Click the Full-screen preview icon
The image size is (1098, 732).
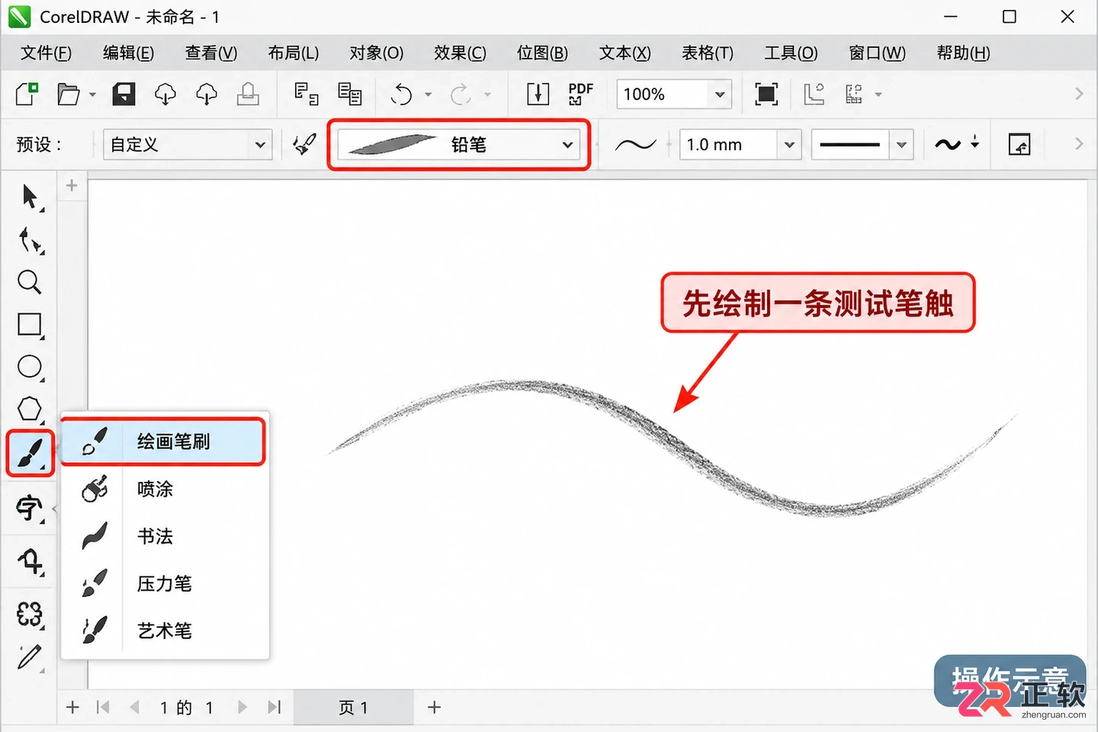point(766,94)
